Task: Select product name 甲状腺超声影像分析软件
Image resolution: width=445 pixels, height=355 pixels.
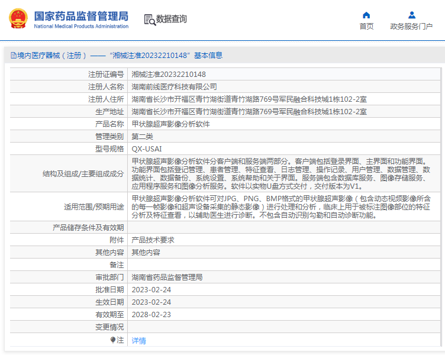Action: [x=170, y=124]
